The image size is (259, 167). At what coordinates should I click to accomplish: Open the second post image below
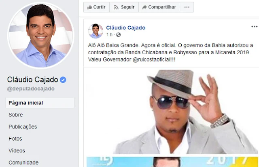click(172, 162)
